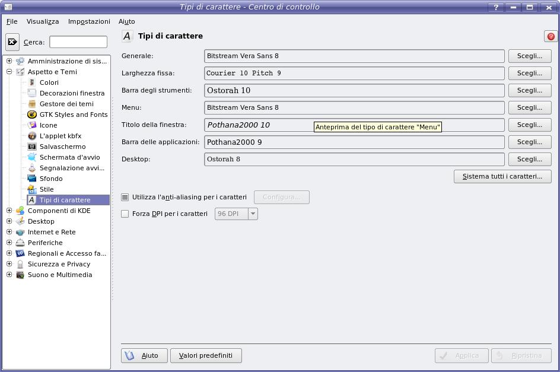Viewport: 560px width, 372px height.
Task: Click the Cerca search input field
Action: [78, 42]
